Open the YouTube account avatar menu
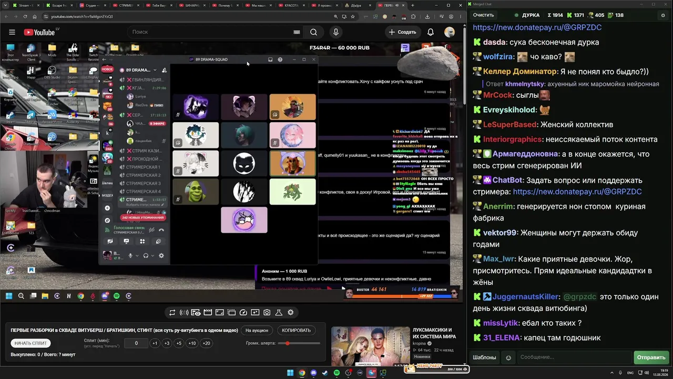The image size is (673, 379). point(450,32)
